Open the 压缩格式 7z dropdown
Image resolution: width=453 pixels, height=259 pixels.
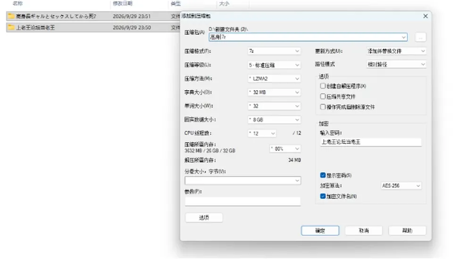click(274, 51)
